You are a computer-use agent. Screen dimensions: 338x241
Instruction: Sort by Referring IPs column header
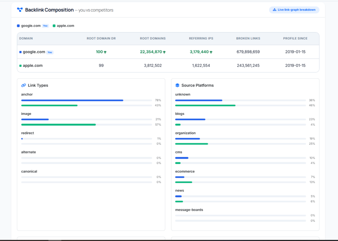201,39
